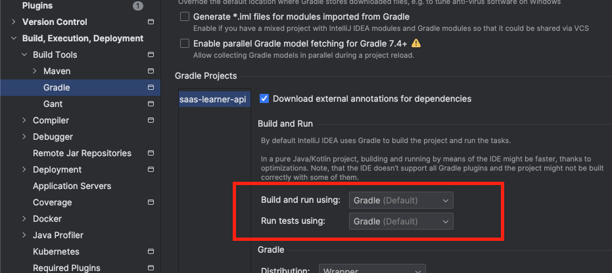This screenshot has height=273, width=612.
Task: Click project-level icon beside Gant
Action: point(151,104)
